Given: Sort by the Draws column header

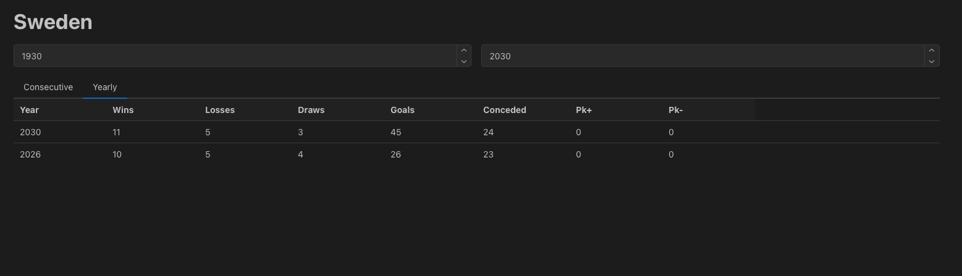Looking at the screenshot, I should 311,110.
